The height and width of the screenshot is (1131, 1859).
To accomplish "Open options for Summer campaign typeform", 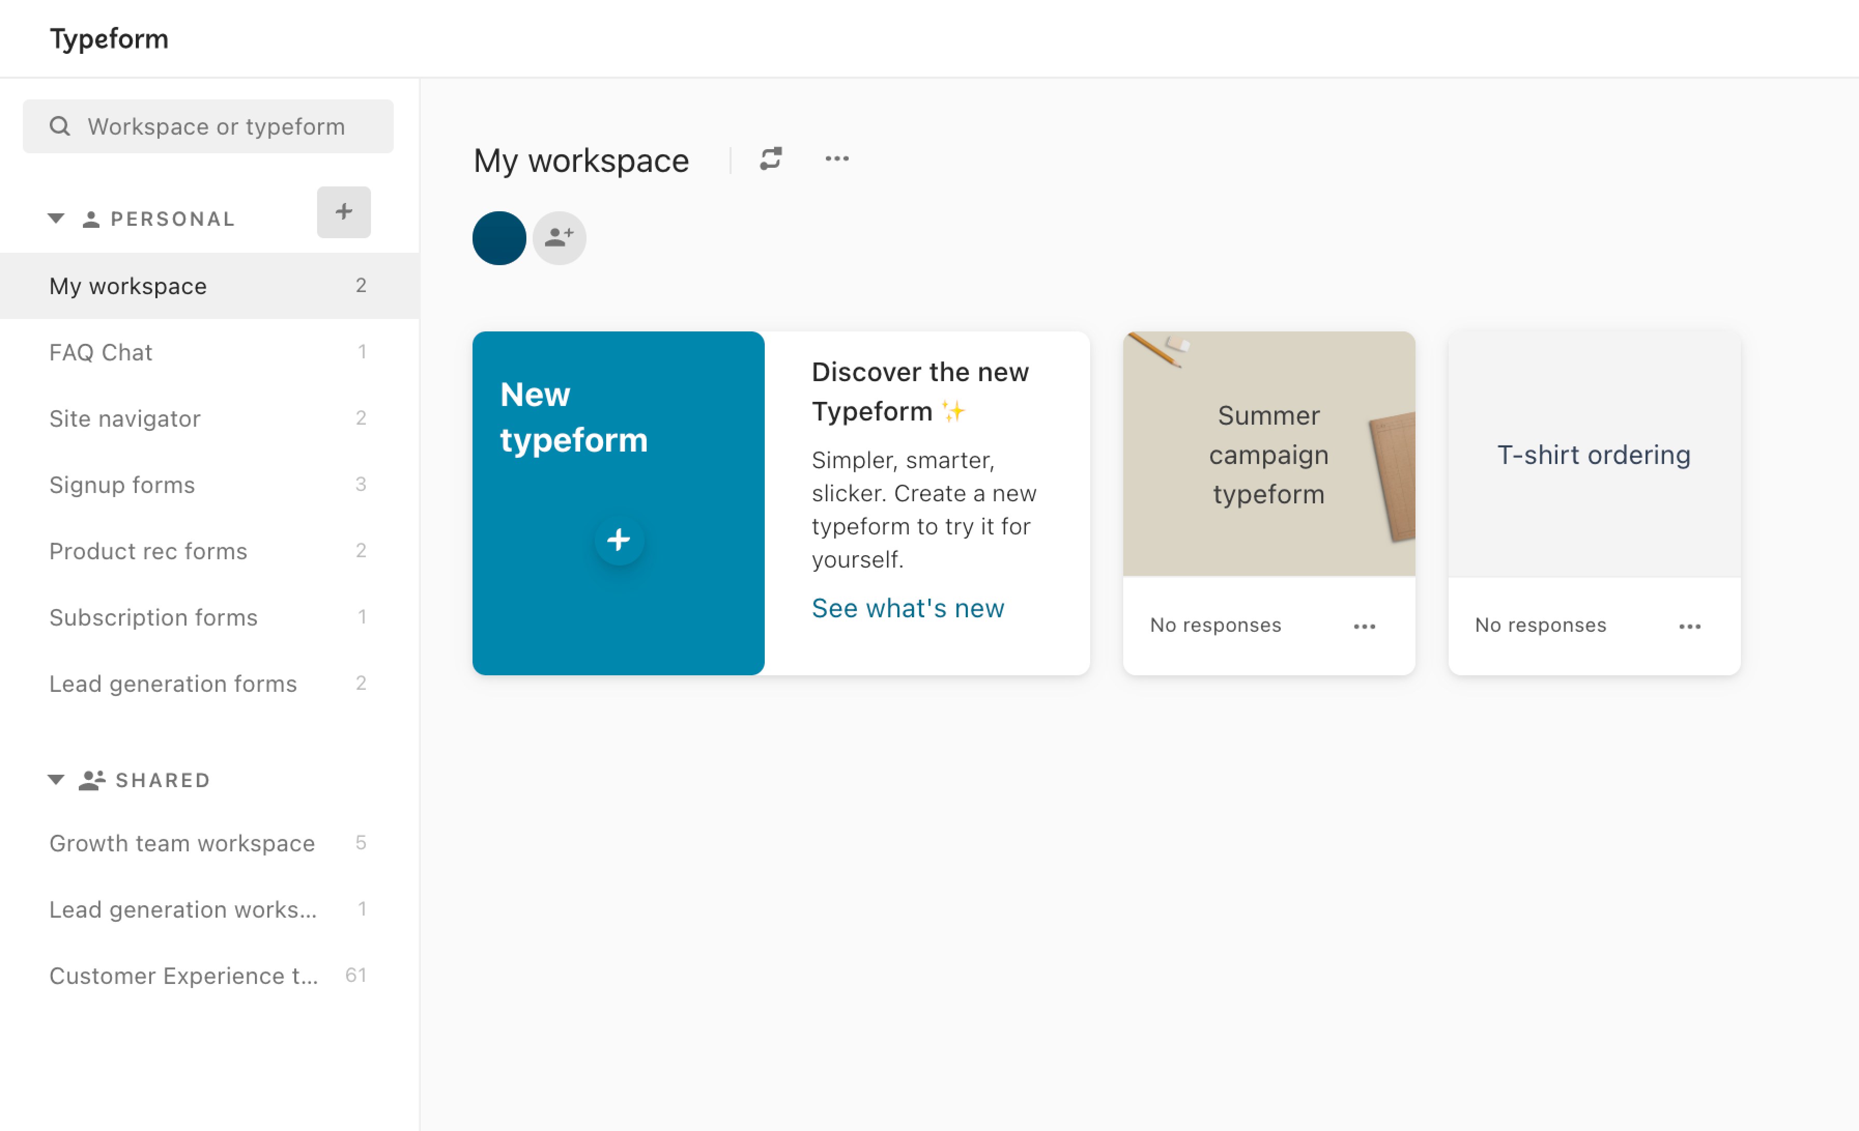I will [x=1365, y=627].
